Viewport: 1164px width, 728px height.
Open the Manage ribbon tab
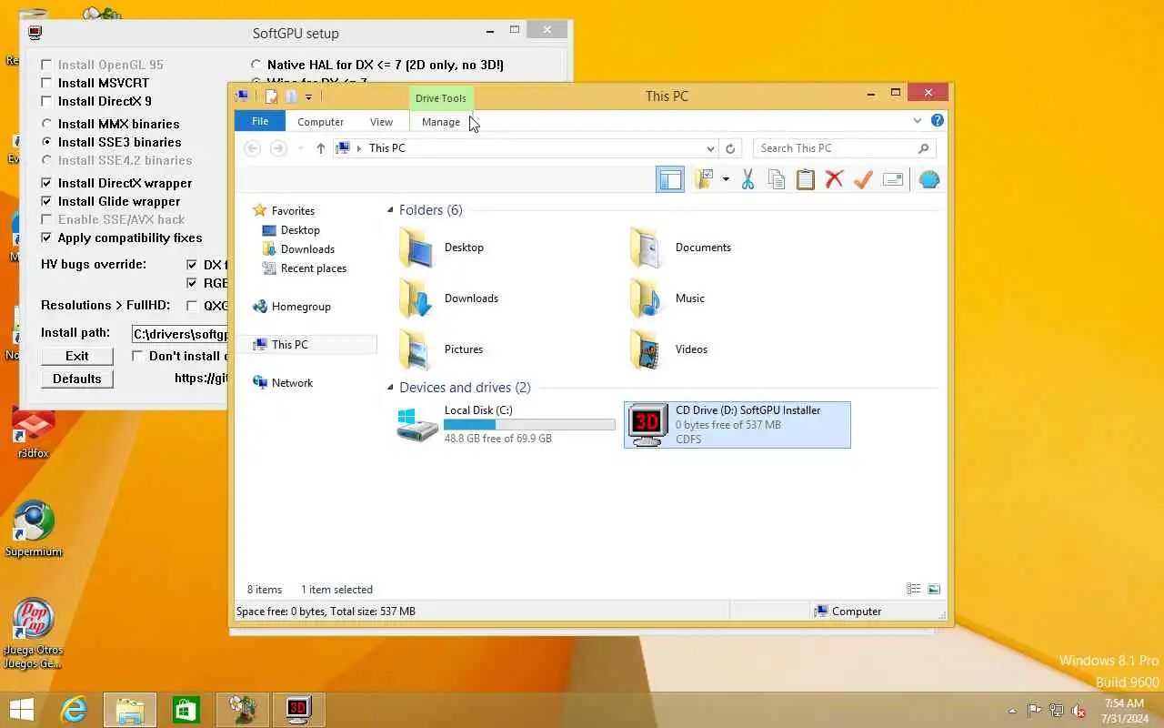point(441,121)
